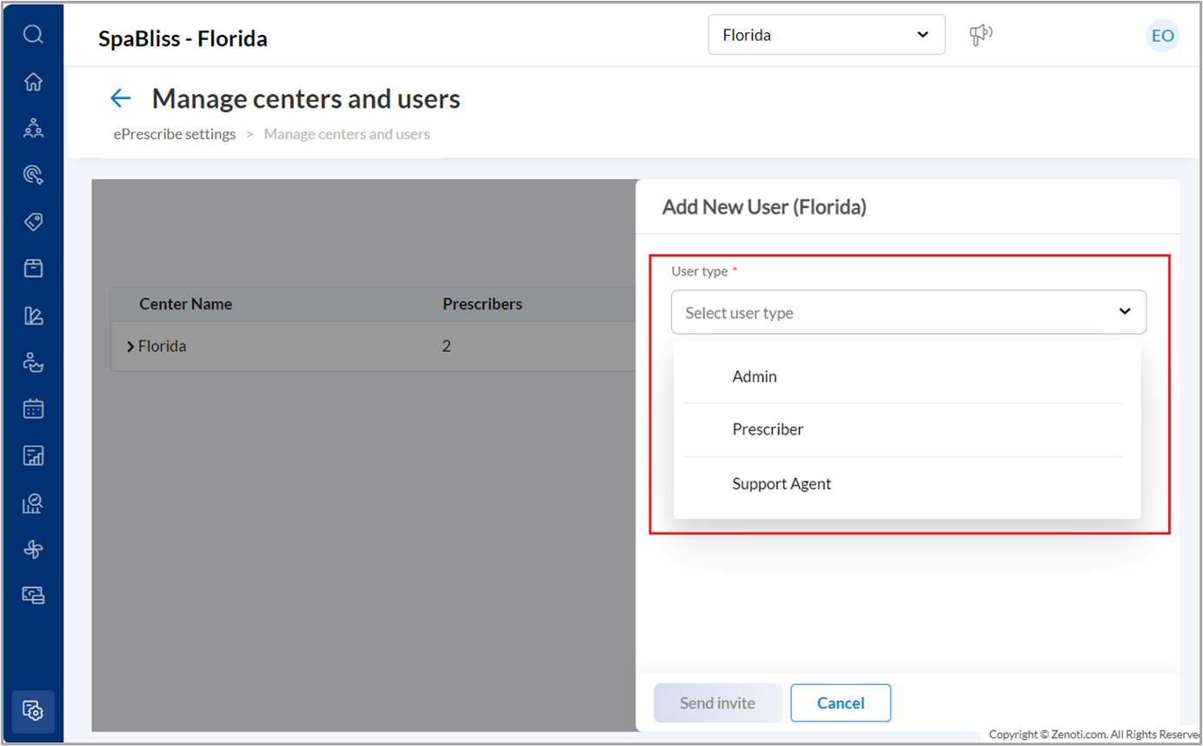Open the ruler-and-pencil sidebar icon

pyautogui.click(x=33, y=316)
